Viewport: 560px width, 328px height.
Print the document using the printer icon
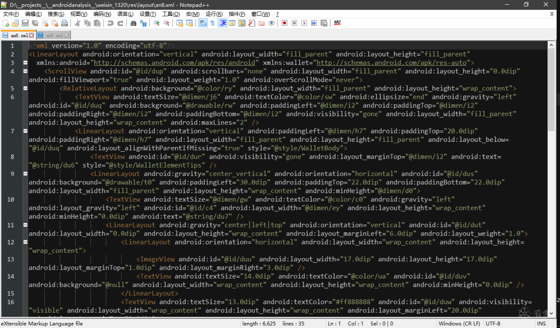pos(65,23)
